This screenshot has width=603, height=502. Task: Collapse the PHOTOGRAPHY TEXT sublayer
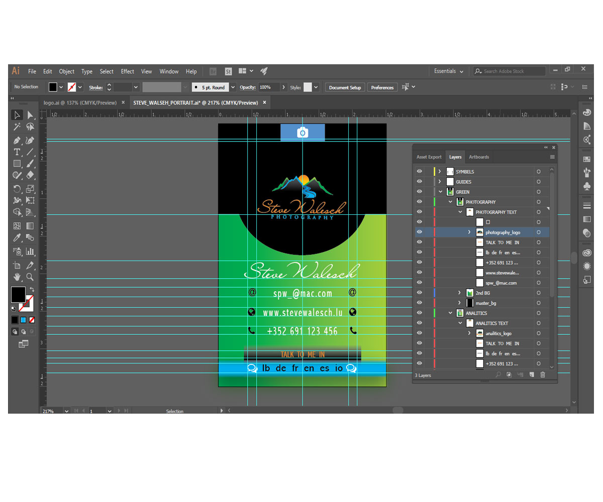(x=460, y=212)
